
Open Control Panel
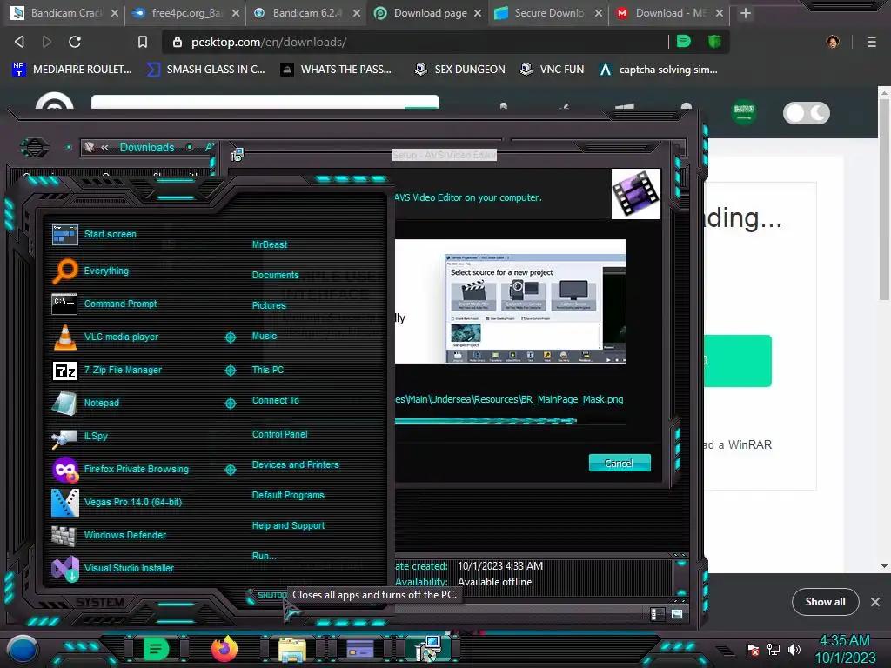[279, 434]
